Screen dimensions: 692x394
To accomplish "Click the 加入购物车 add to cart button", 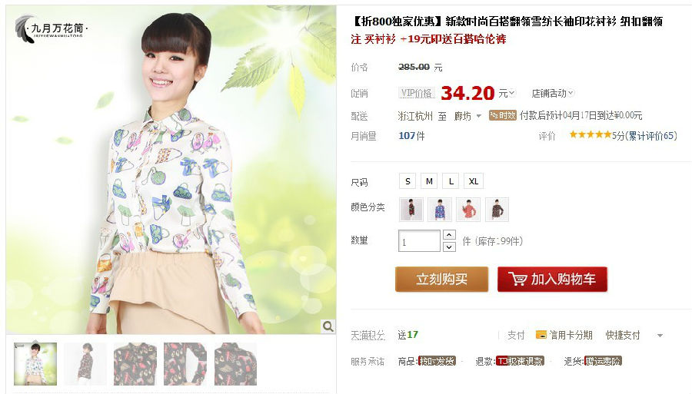I will pyautogui.click(x=552, y=279).
